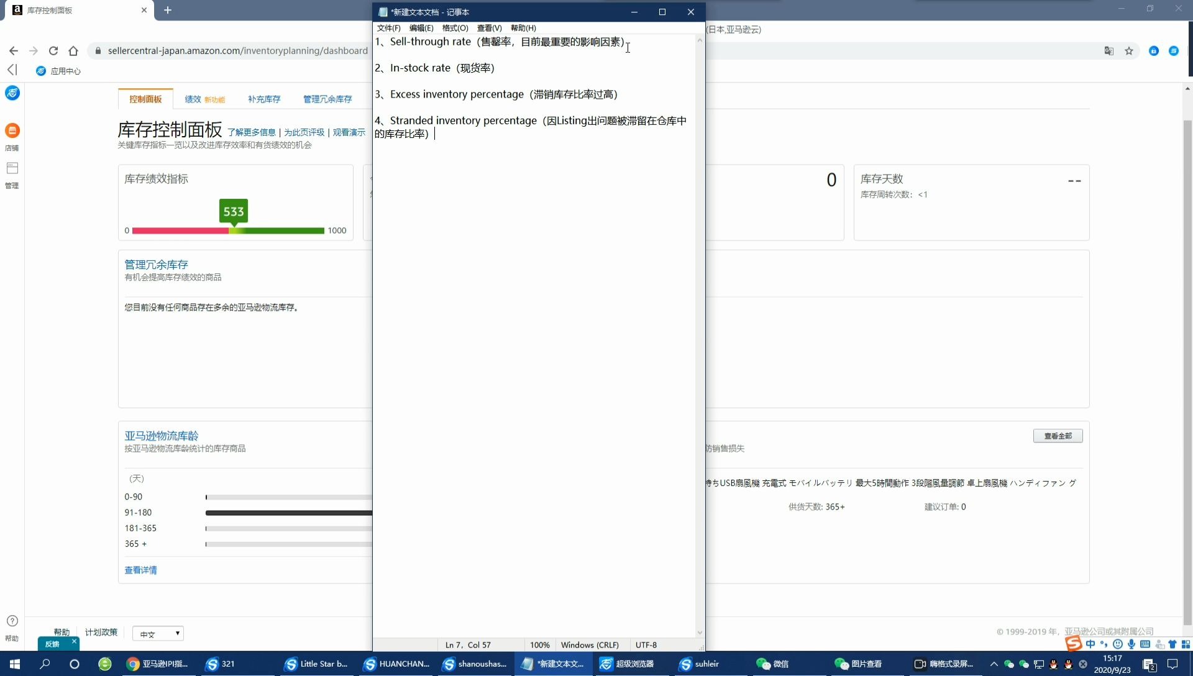The height and width of the screenshot is (676, 1193).
Task: Click 查看全部 button
Action: (x=1058, y=436)
